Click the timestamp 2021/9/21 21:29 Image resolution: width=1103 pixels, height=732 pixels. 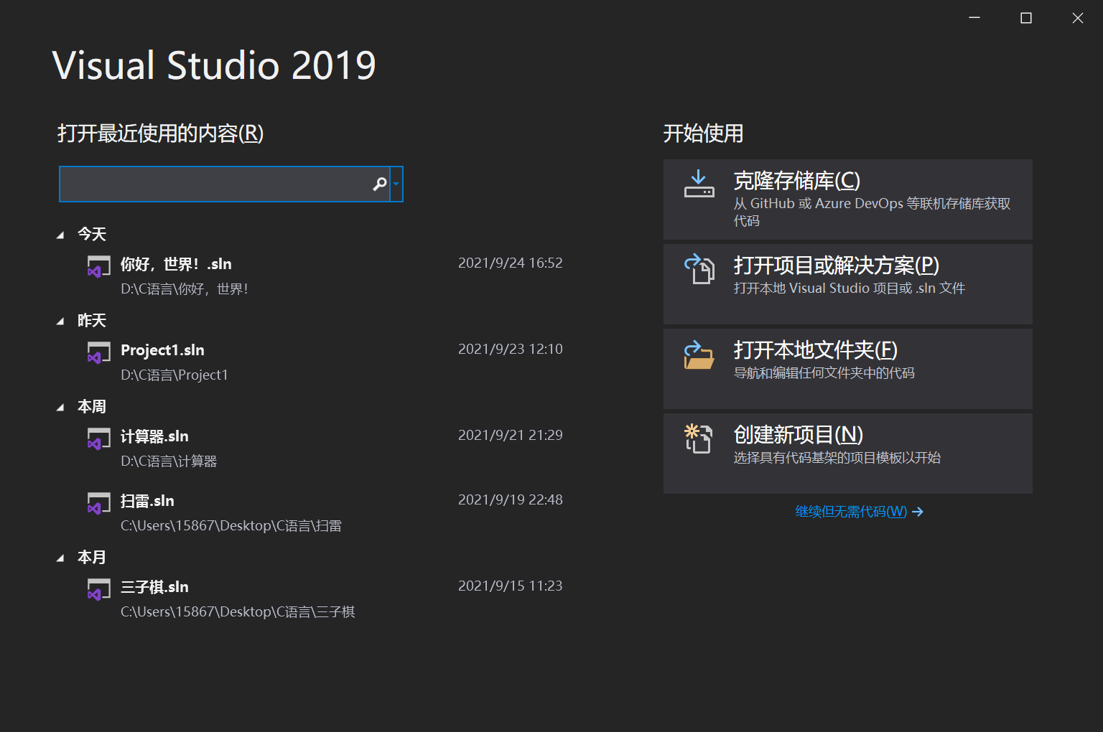pos(511,435)
